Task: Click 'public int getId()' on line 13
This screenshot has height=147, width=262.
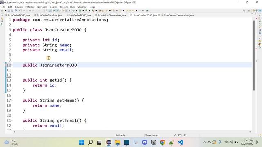Action: pyautogui.click(x=45, y=80)
